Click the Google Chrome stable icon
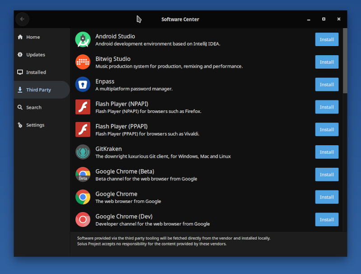The height and width of the screenshot is (274, 361). (83, 197)
